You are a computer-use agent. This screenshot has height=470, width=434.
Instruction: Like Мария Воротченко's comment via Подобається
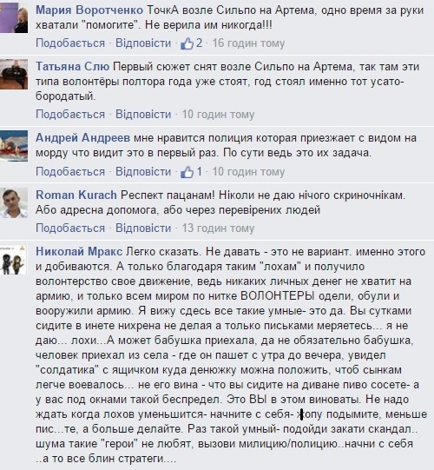(70, 43)
